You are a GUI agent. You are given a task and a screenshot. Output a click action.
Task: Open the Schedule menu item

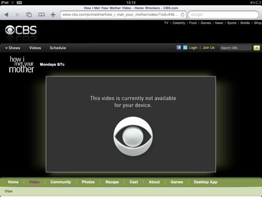58,48
